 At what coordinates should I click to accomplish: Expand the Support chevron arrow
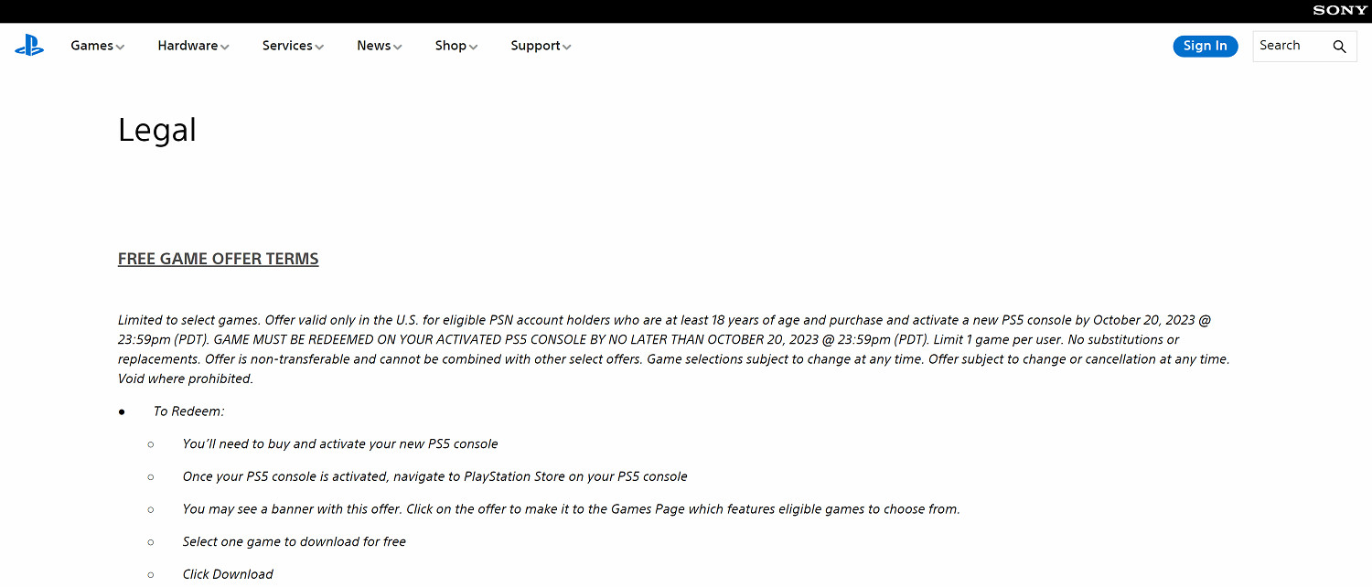click(567, 47)
